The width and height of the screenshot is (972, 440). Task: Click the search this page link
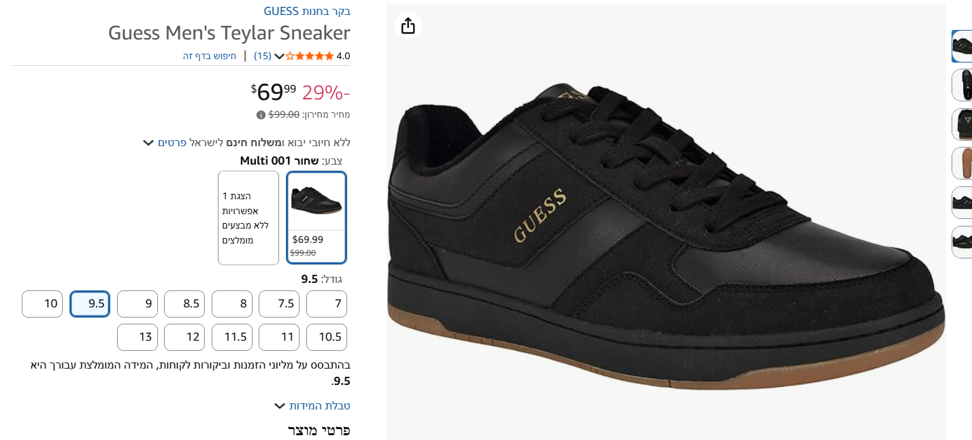210,56
